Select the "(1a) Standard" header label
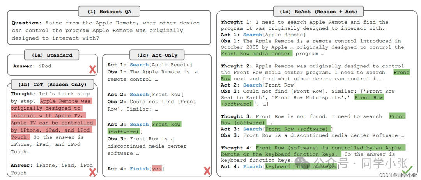The width and height of the screenshot is (421, 180). 49,55
